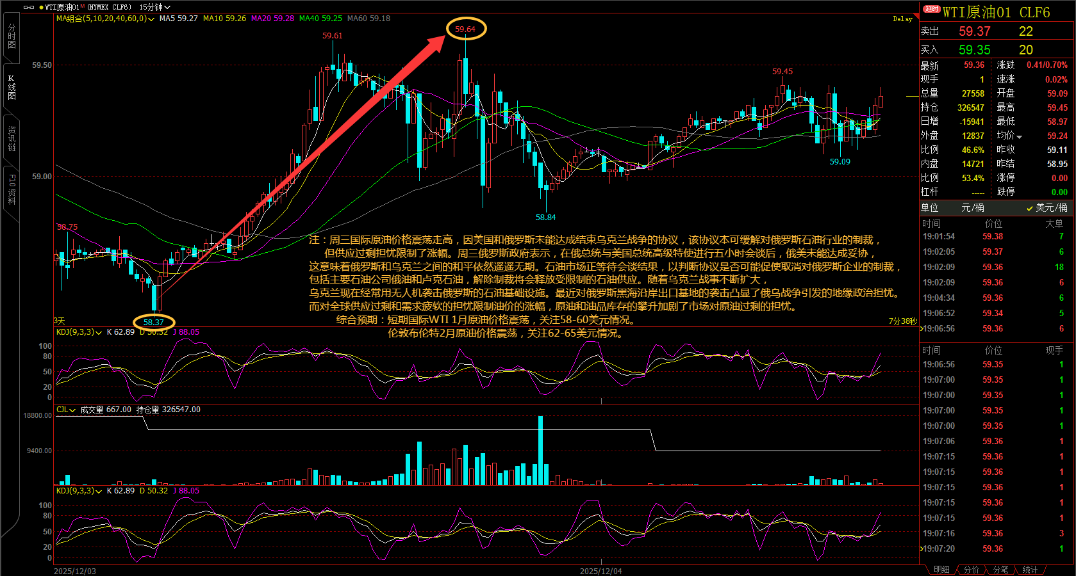This screenshot has height=576, width=1076.
Task: Click the tallest cyan volume bar
Action: point(540,450)
